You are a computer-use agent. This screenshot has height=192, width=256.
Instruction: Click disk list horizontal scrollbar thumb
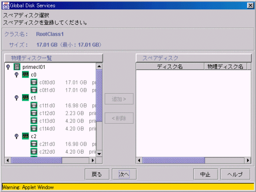pos(37,161)
